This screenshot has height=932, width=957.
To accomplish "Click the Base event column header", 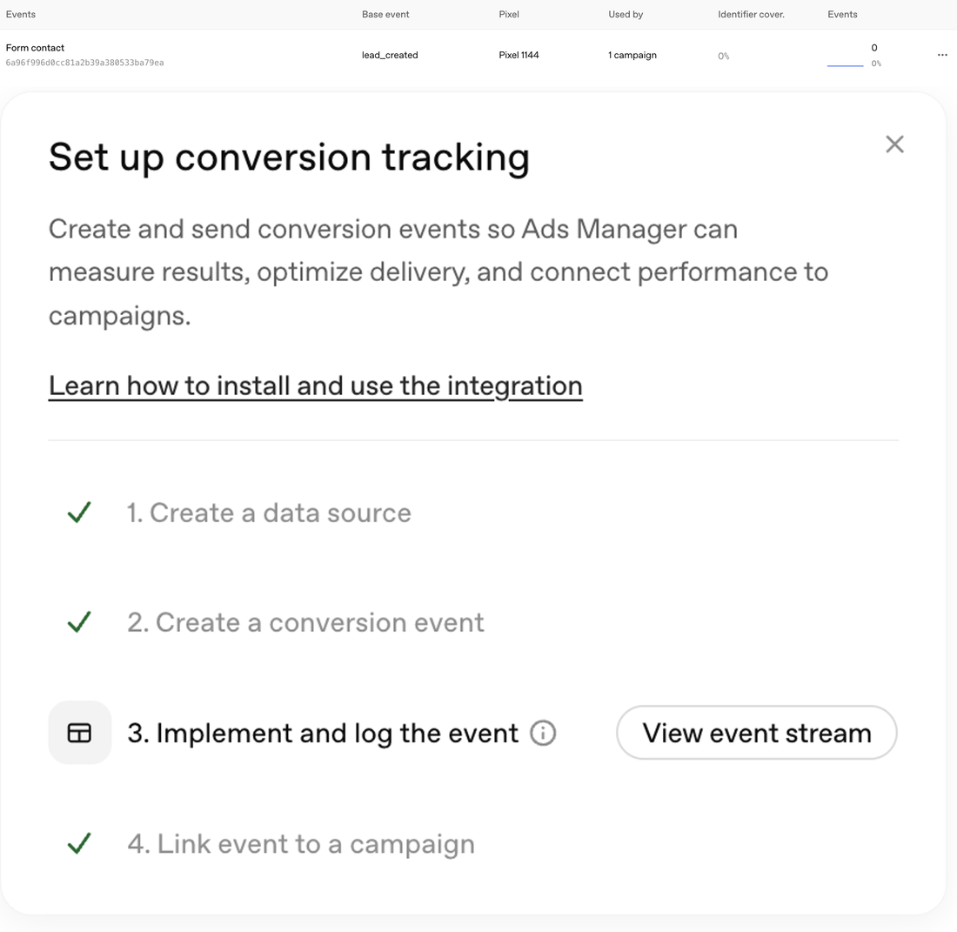I will click(x=385, y=14).
